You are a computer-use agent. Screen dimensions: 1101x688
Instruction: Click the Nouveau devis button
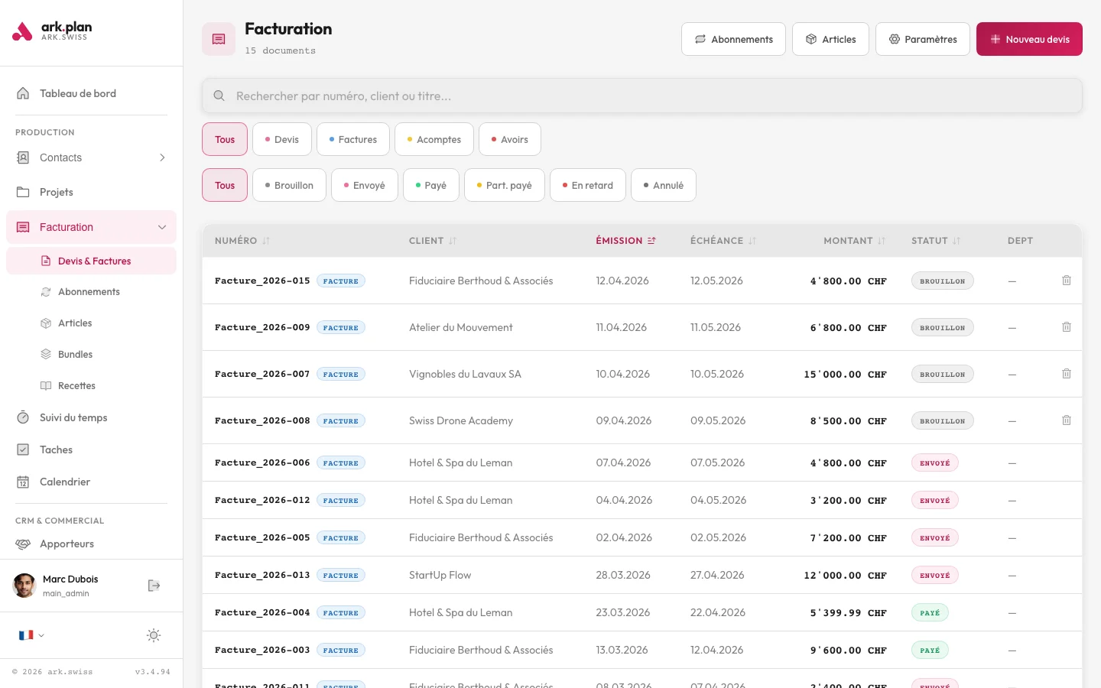tap(1028, 39)
